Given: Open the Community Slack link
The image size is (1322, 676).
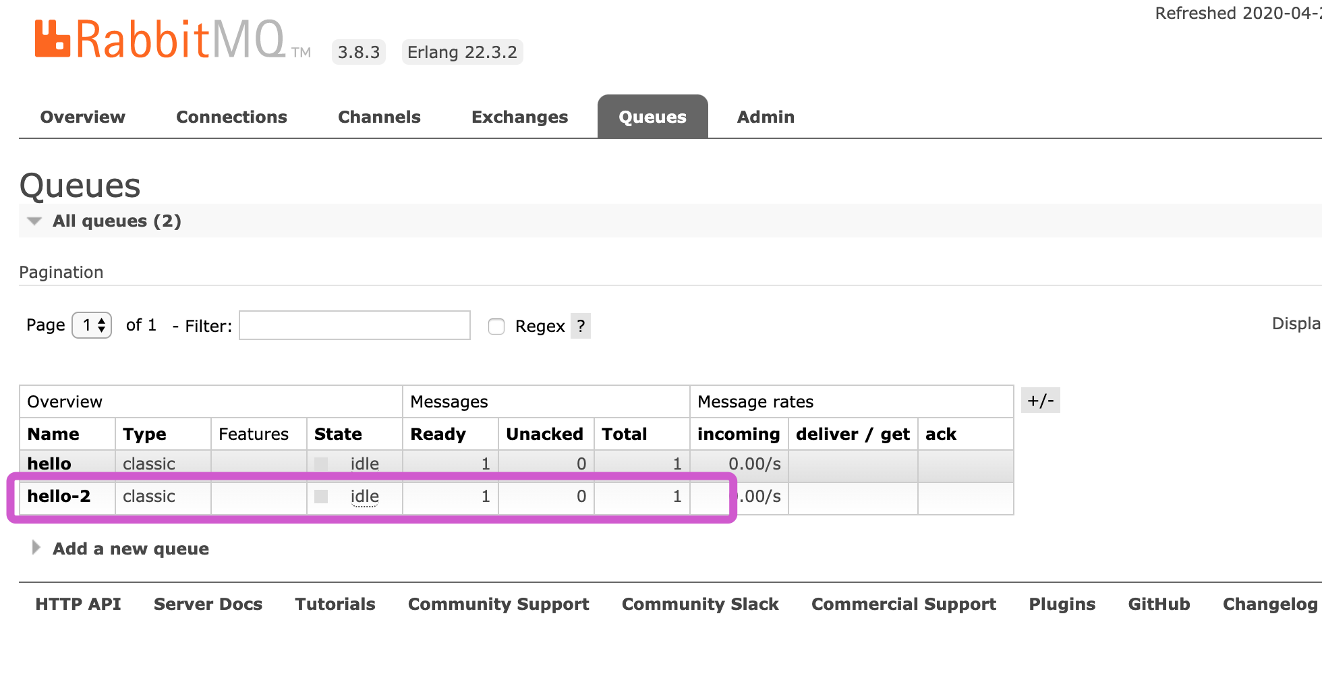Looking at the screenshot, I should [x=700, y=604].
